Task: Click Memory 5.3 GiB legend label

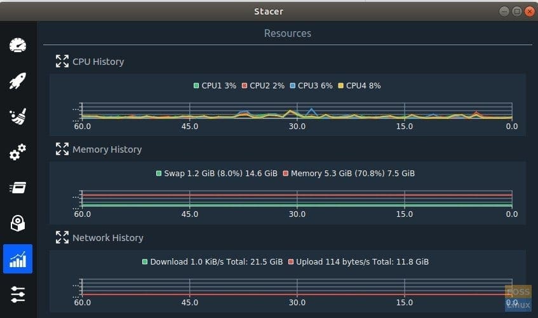Action: point(353,174)
